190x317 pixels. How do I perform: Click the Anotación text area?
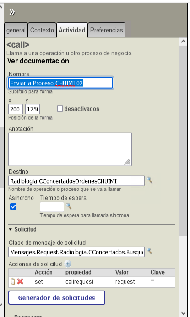point(70,149)
